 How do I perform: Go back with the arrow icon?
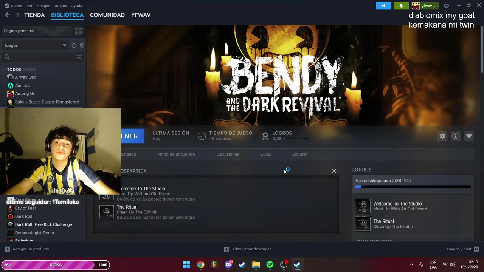(7, 15)
